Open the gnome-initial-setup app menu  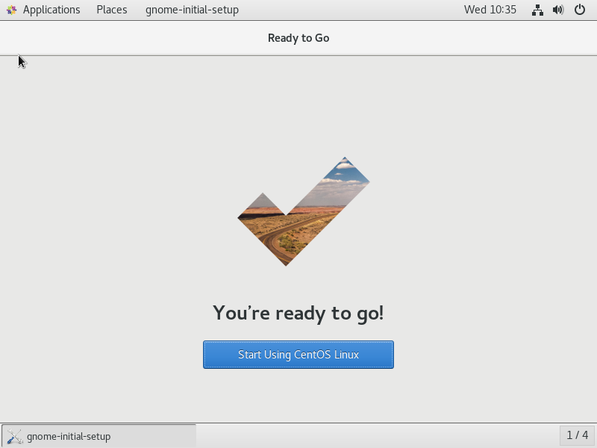(x=192, y=10)
